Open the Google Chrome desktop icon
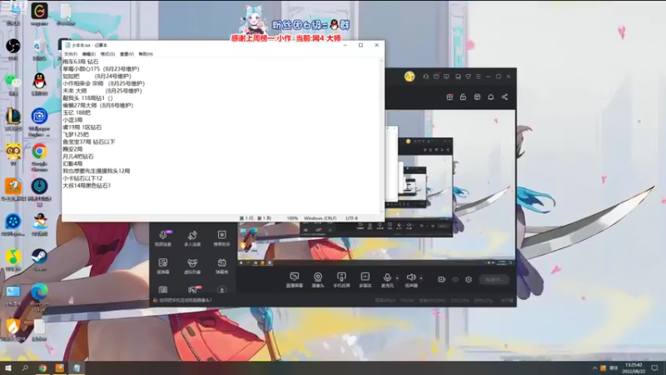Screen dimensions: 666x375 pyautogui.click(x=39, y=156)
